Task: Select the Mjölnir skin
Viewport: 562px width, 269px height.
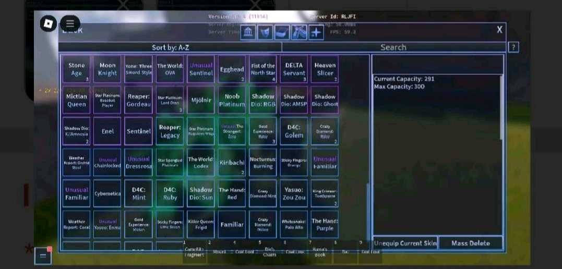Action: coord(201,100)
